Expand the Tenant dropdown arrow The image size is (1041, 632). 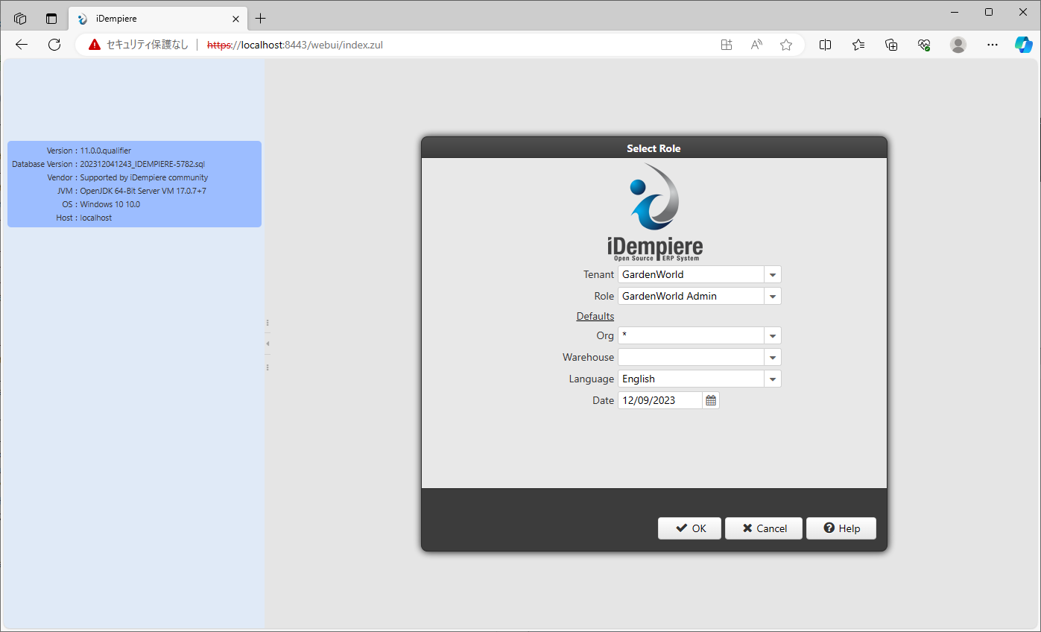point(773,274)
